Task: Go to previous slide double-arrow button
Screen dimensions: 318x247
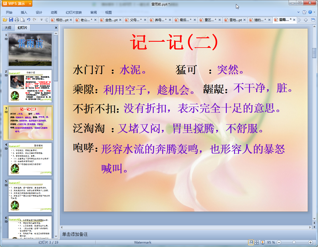Action: [314, 223]
